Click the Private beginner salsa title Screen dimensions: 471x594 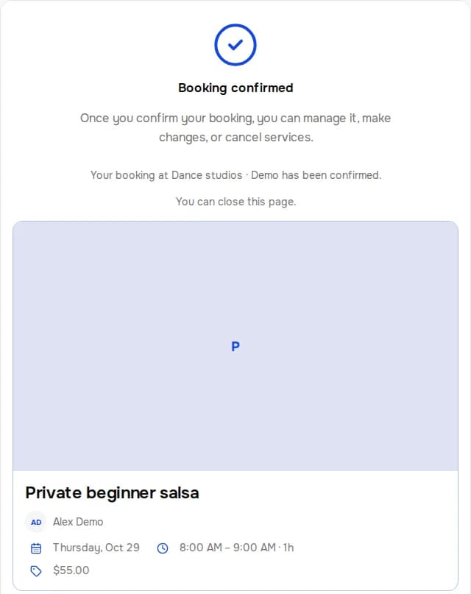[112, 493]
